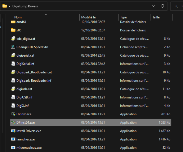Refresh the current folder view
183x152 pixels.
coord(162,6)
